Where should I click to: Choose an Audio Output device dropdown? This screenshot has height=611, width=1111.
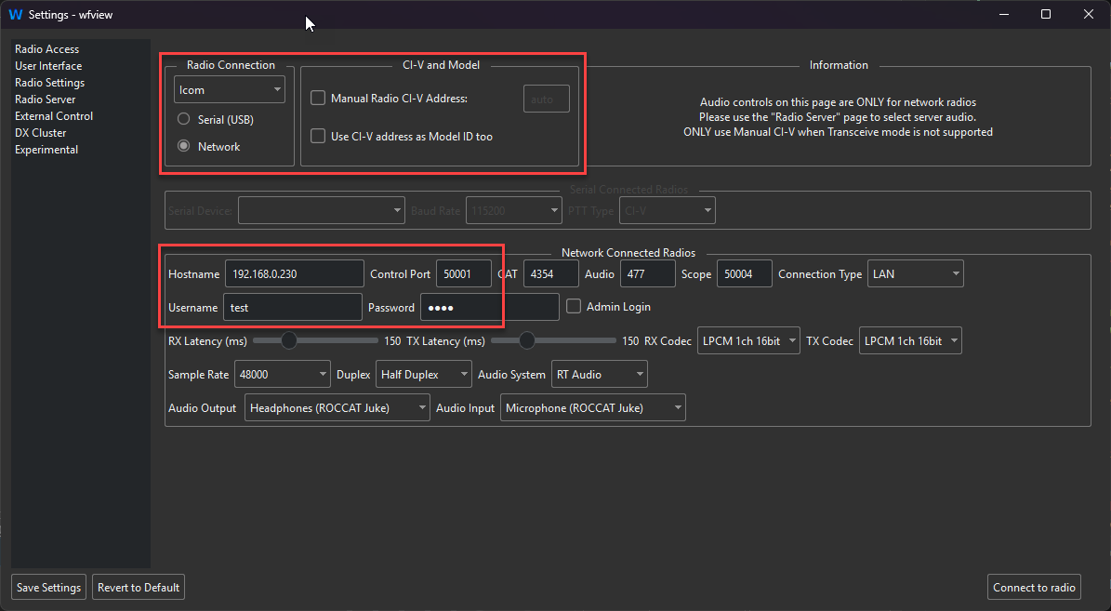[x=337, y=407]
